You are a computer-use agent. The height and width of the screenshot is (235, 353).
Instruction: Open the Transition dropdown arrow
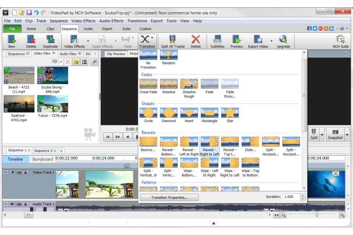(x=153, y=38)
